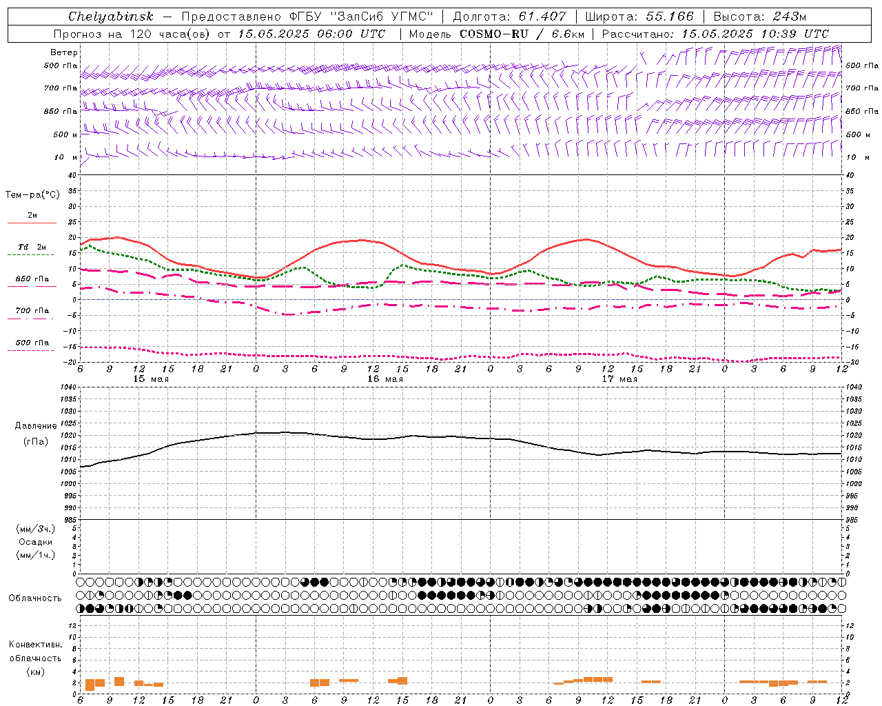
Task: Click the '(км)' convective cloud unit label
Action: (35, 672)
